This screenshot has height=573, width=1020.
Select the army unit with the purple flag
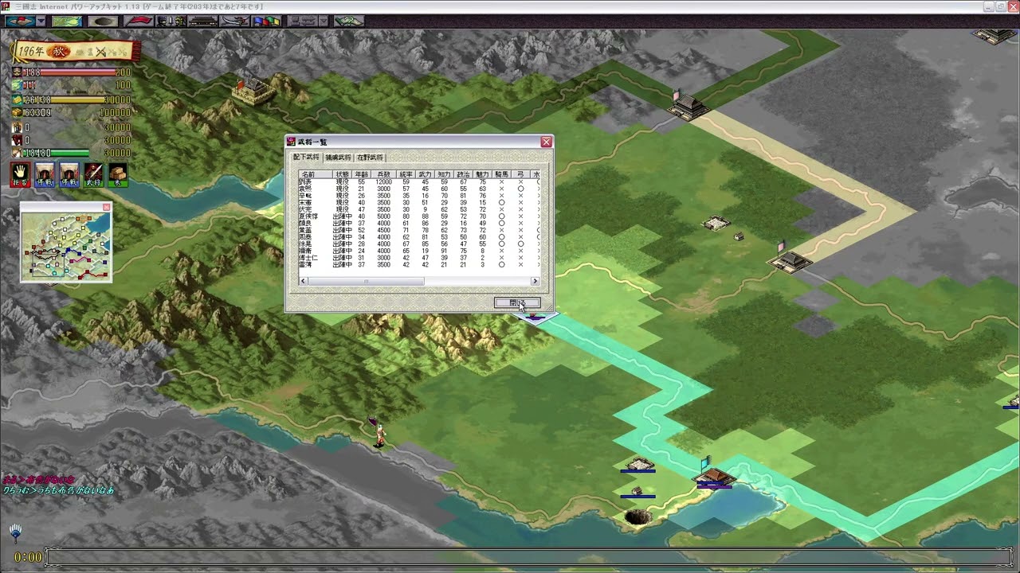pos(379,431)
